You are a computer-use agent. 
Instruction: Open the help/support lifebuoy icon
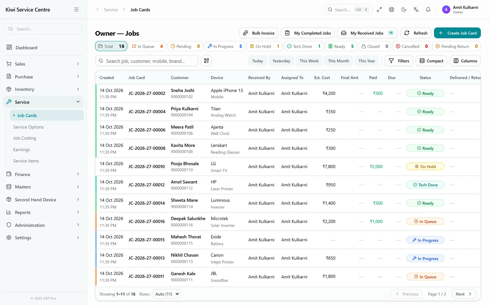(392, 9)
